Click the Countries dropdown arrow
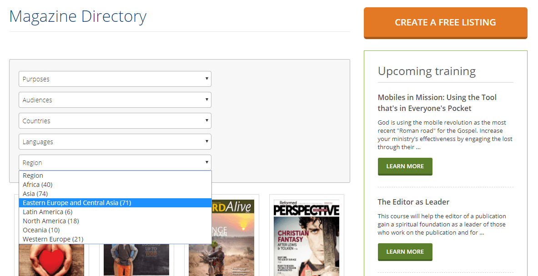 click(x=207, y=120)
